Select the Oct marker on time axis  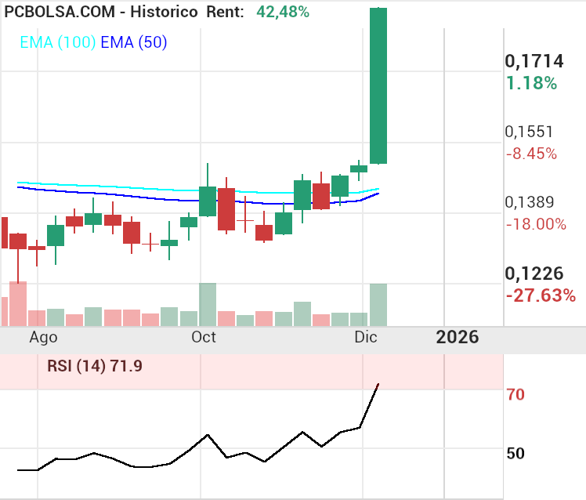[204, 337]
